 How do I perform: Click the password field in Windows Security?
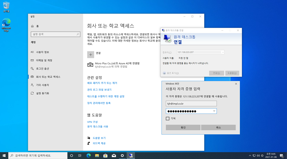(x=191, y=111)
